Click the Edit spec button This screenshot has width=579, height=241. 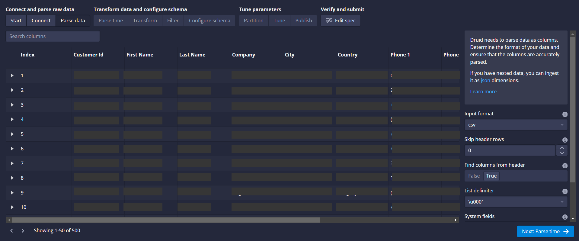(341, 21)
